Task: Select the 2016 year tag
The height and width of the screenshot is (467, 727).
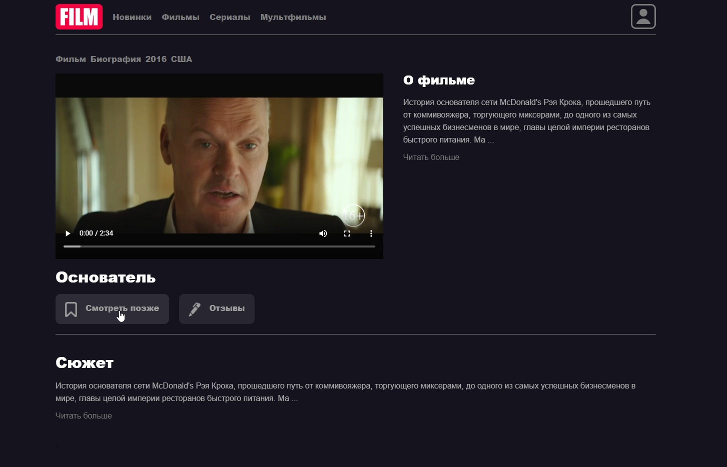Action: click(156, 59)
